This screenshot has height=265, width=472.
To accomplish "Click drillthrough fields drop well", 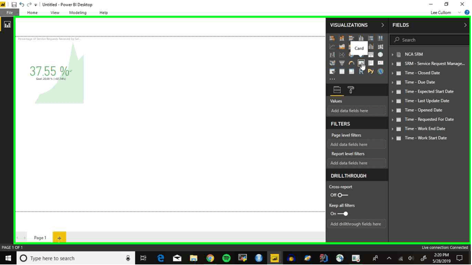I will click(x=357, y=224).
